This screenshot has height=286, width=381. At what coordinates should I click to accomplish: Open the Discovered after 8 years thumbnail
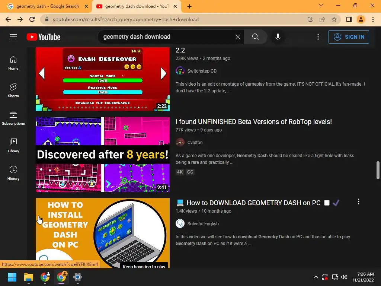pyautogui.click(x=103, y=155)
